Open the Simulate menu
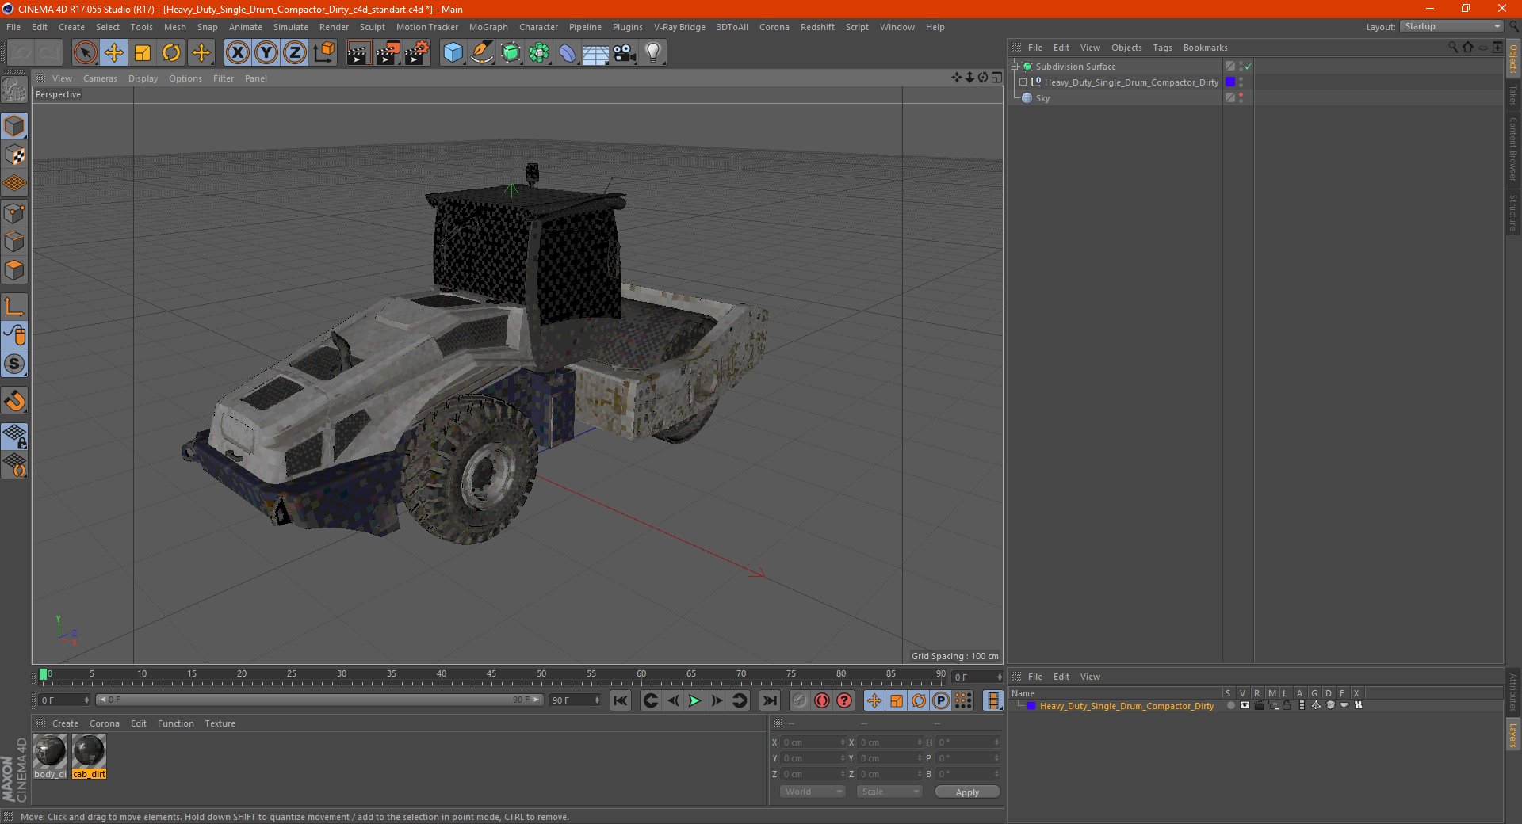The height and width of the screenshot is (824, 1522). tap(291, 27)
